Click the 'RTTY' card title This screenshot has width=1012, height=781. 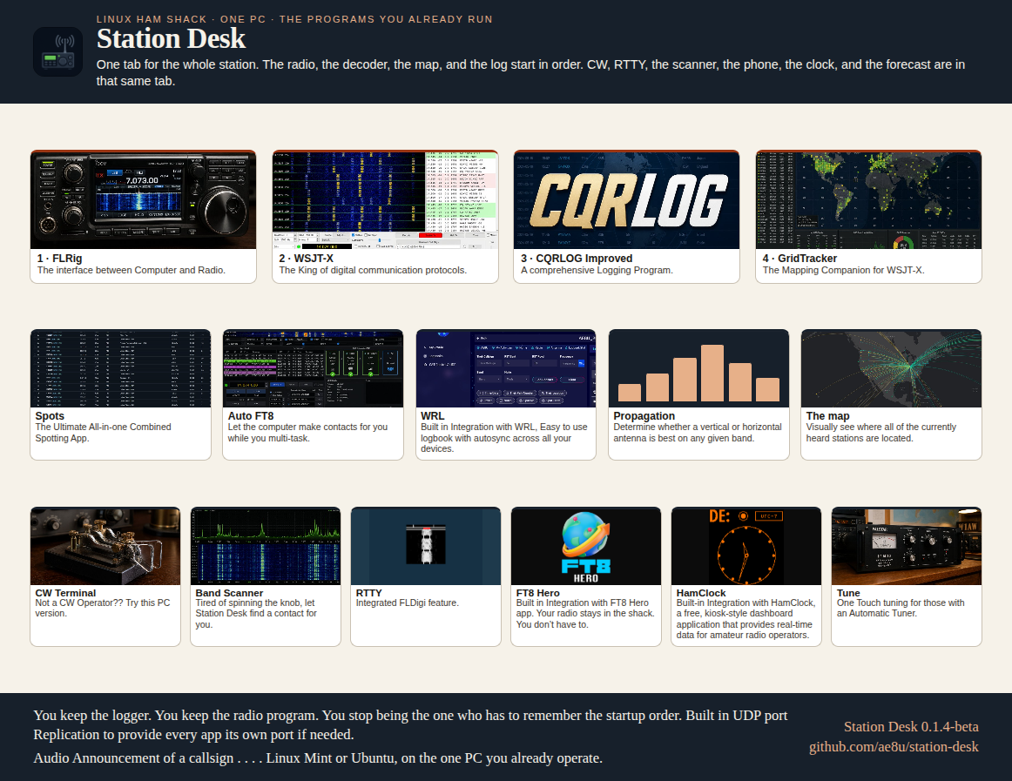coord(369,593)
